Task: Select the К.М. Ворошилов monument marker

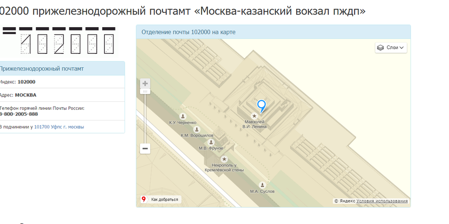Action: tap(197, 129)
